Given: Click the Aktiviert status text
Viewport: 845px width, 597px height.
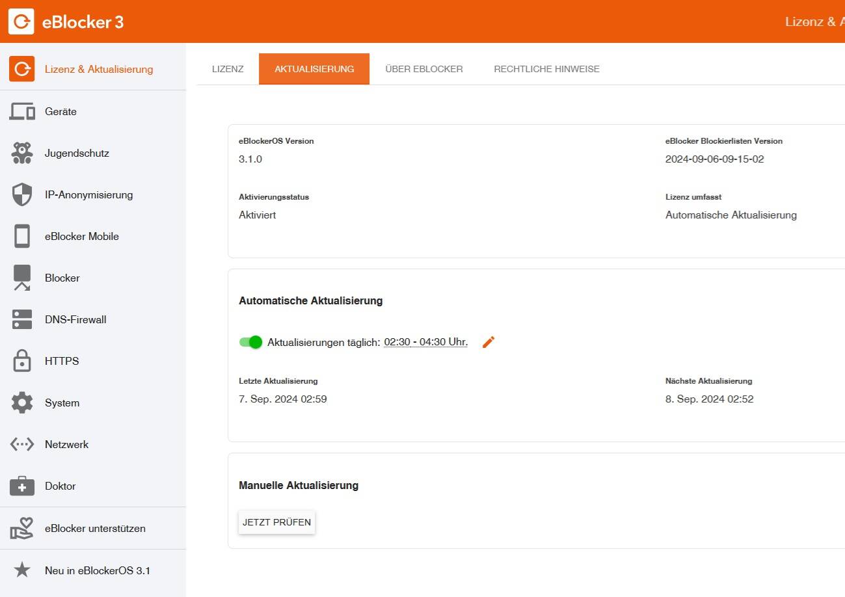Looking at the screenshot, I should point(258,215).
